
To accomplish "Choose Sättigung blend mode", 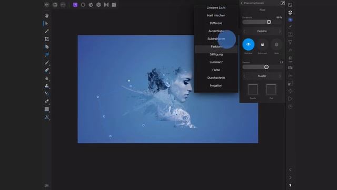I will [216, 54].
